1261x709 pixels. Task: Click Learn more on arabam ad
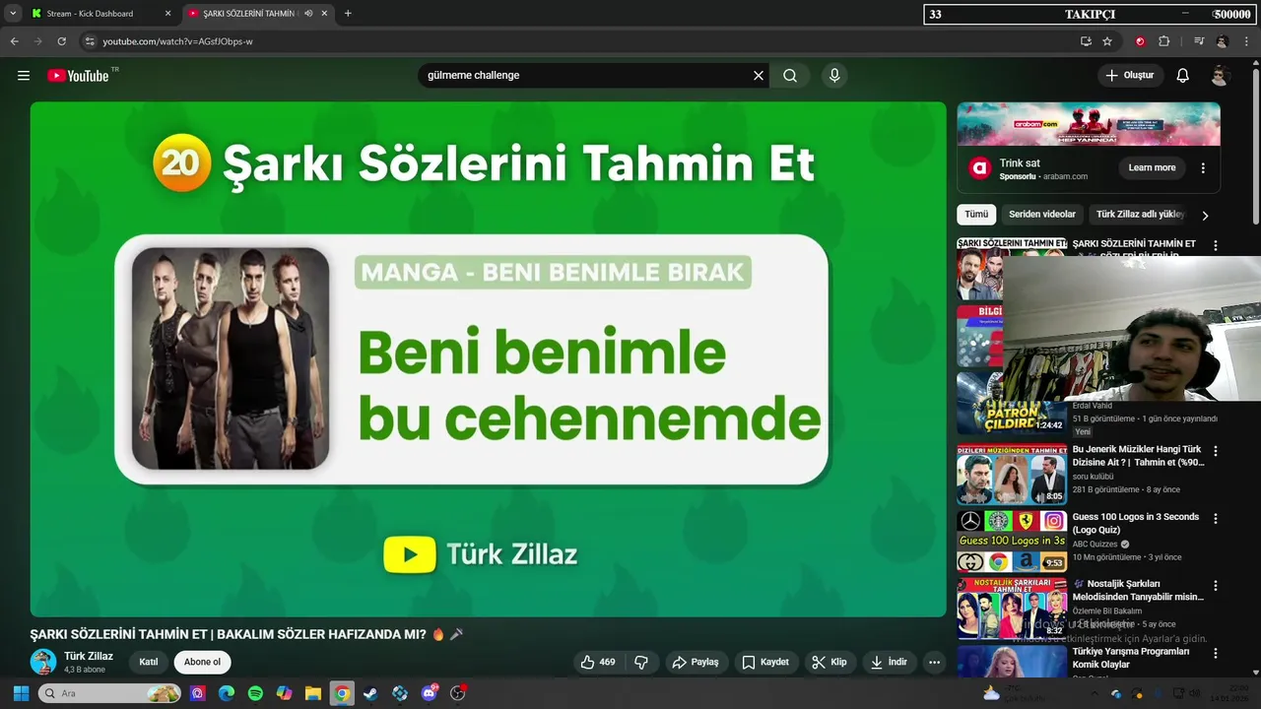coord(1152,168)
